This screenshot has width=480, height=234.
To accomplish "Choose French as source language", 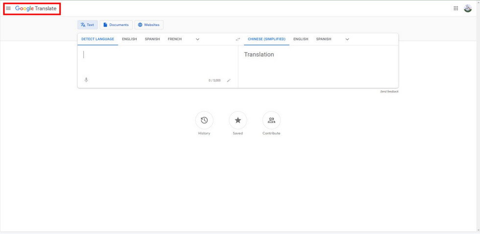I will (174, 39).
